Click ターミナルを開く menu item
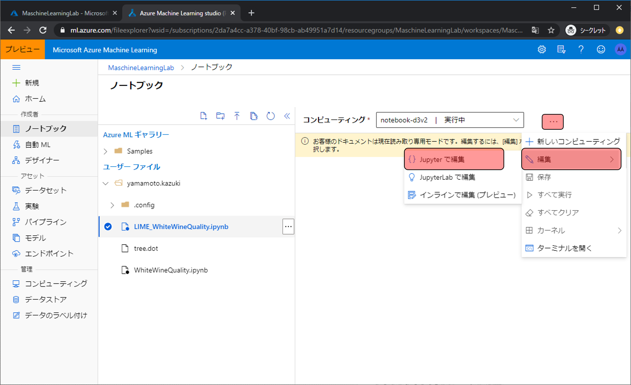This screenshot has width=631, height=385. [x=564, y=248]
